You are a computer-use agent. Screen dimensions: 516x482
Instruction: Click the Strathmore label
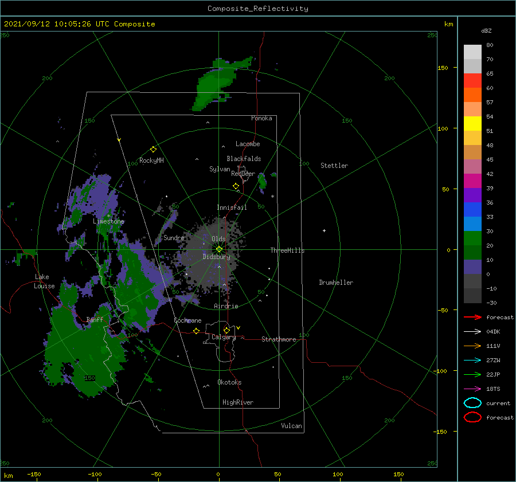279,339
